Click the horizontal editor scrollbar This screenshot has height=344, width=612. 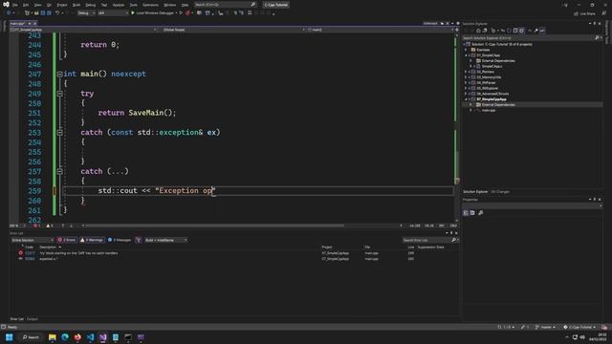point(214,226)
